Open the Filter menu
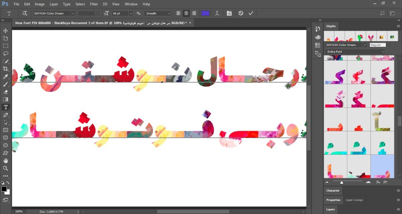The height and width of the screenshot is (214, 402). 94,4
